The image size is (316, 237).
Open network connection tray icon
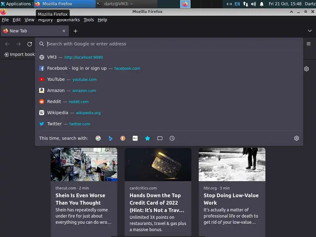click(x=245, y=4)
